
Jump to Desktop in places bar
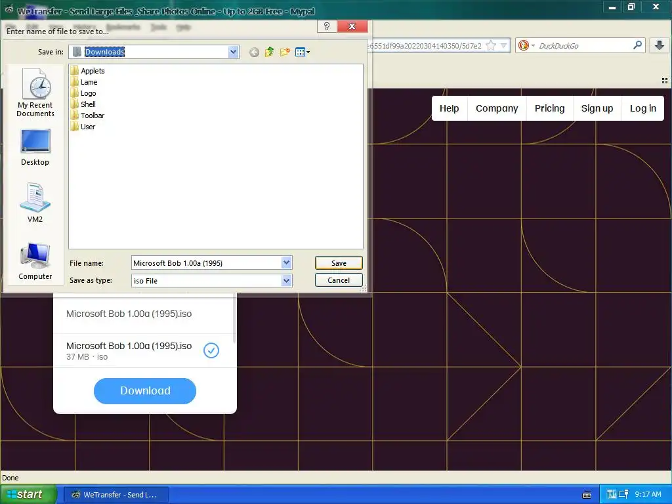point(35,147)
